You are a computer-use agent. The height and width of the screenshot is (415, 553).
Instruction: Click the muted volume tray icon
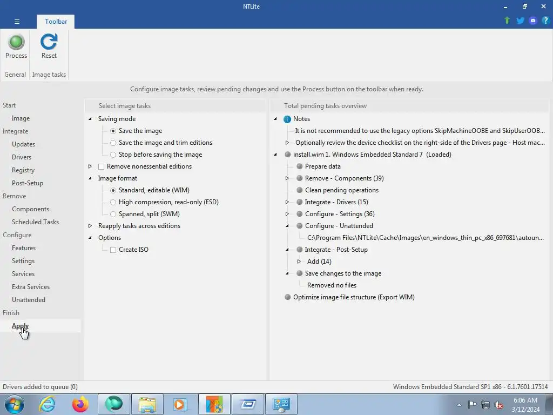498,405
